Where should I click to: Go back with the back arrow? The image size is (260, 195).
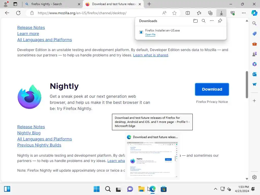tap(7, 13)
